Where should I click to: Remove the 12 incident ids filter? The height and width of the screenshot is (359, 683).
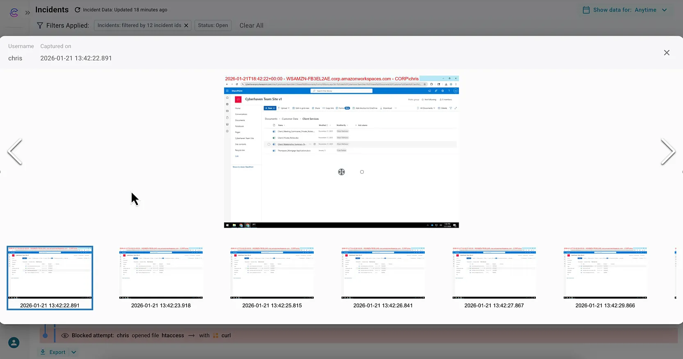(x=186, y=25)
